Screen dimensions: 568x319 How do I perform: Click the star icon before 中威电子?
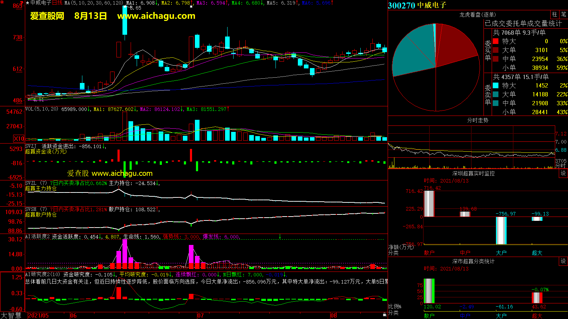[28, 3]
